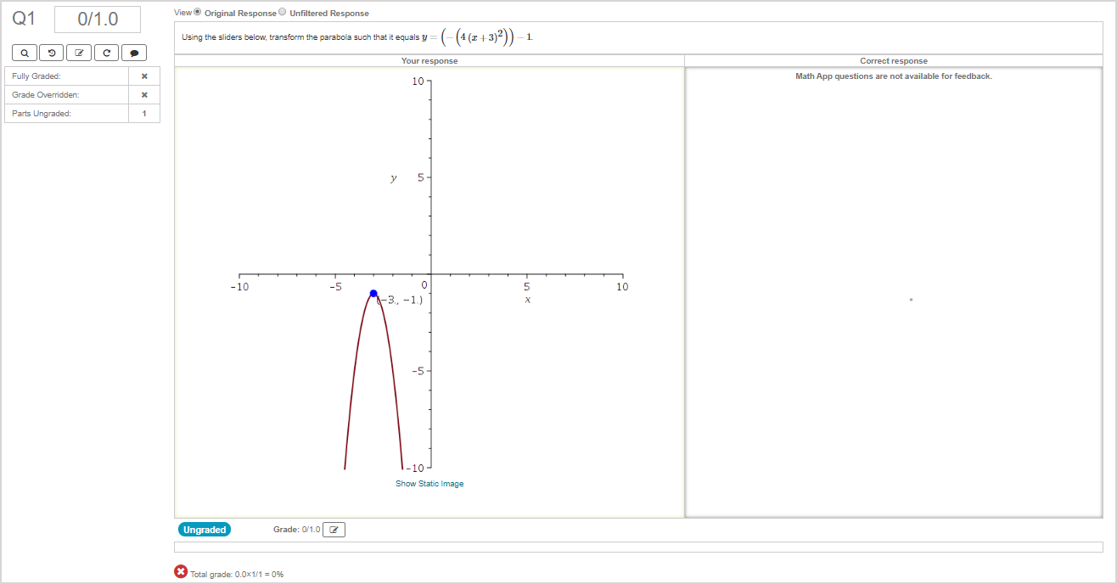Switch to Unfiltered Response view
Viewport: 1117px width, 584px height.
pyautogui.click(x=282, y=12)
